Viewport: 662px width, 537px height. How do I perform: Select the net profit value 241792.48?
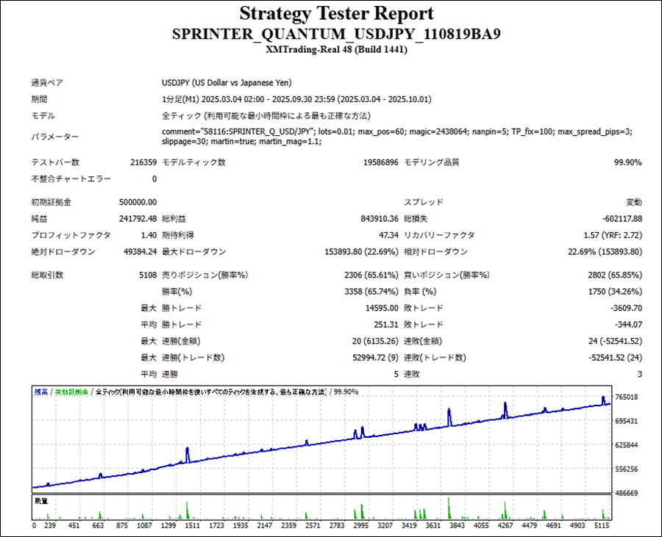[x=137, y=218]
